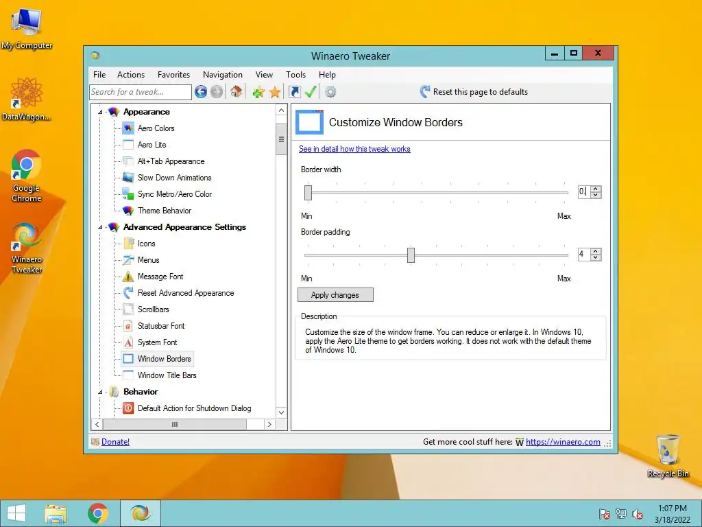Click the Reset Advanced Appearance arrow icon

pyautogui.click(x=128, y=292)
